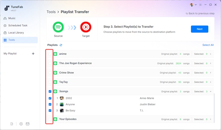Click the YouTube Music Target icon

[x=86, y=27]
